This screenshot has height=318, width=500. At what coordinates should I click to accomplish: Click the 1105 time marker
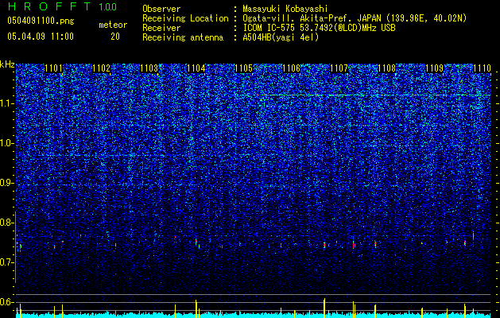[243, 68]
